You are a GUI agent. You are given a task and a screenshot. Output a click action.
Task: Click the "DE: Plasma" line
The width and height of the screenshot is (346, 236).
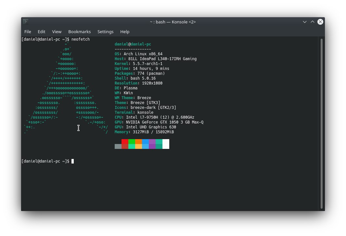point(126,88)
